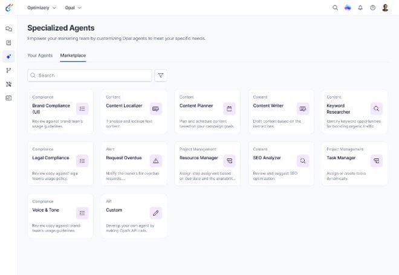Open the SEO Analyzer agent card
399x275 pixels.
click(x=281, y=164)
